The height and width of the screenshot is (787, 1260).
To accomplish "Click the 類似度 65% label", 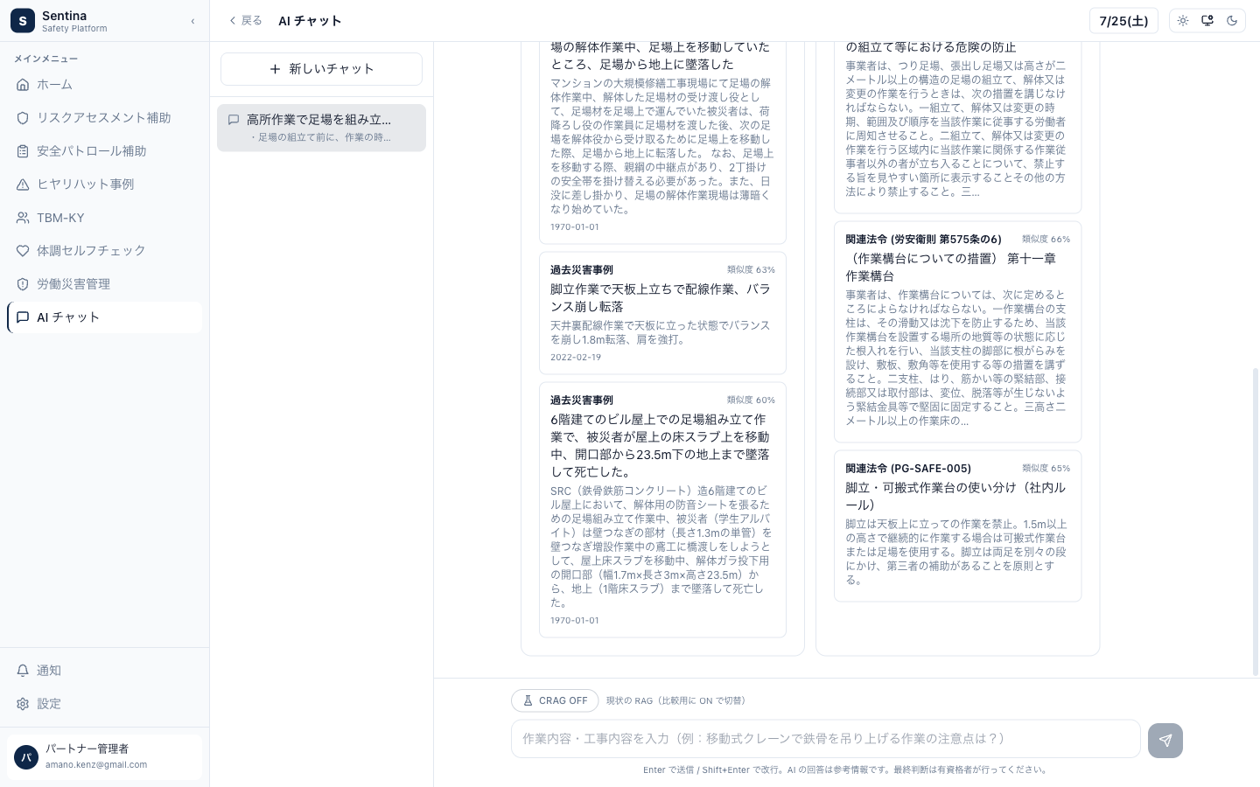I will (1046, 469).
